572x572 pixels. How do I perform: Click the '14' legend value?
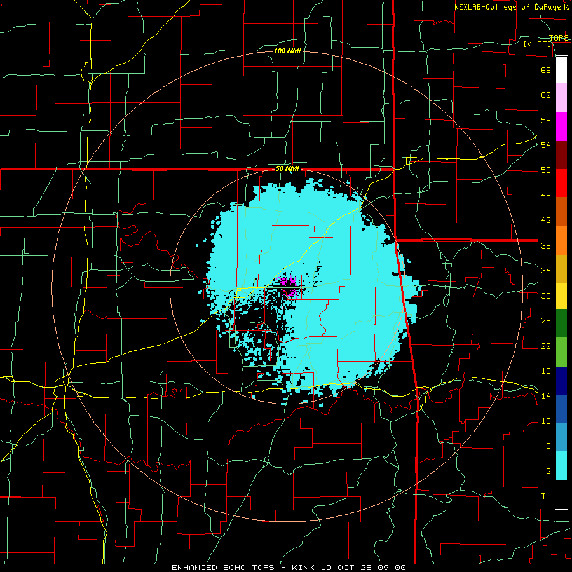546,396
